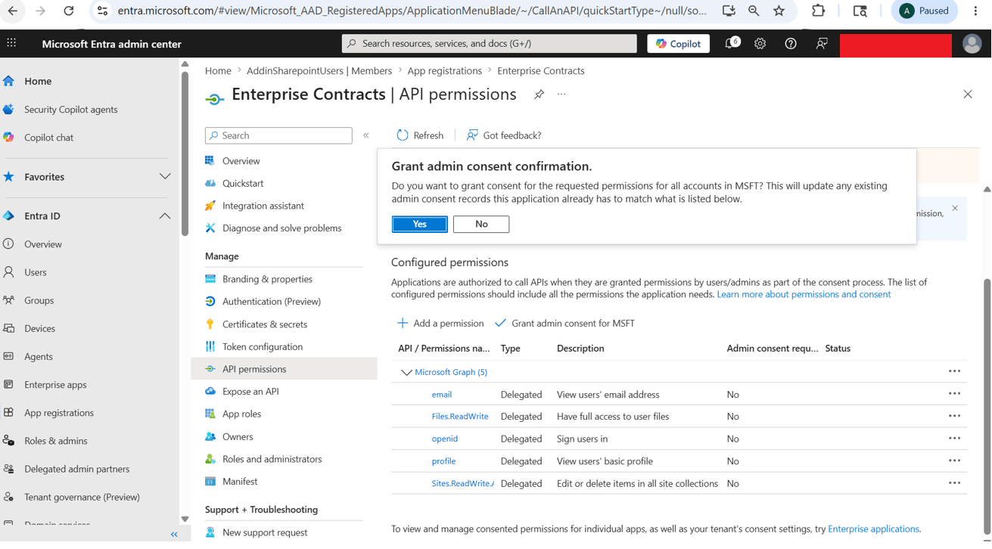Click the Refresh toolbar button
This screenshot has width=992, height=549.
tap(420, 135)
